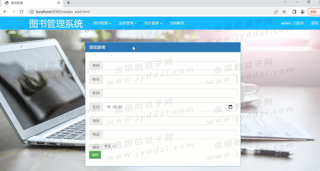
Task: Focus the 地址 input field
Action: pyautogui.click(x=169, y=121)
